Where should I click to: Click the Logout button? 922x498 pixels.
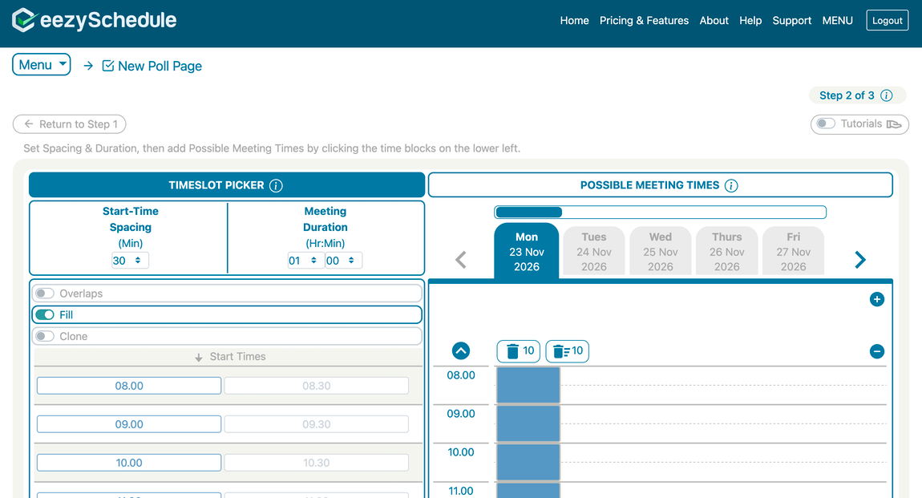click(888, 21)
